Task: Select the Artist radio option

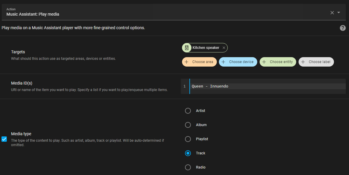Action: coord(188,111)
